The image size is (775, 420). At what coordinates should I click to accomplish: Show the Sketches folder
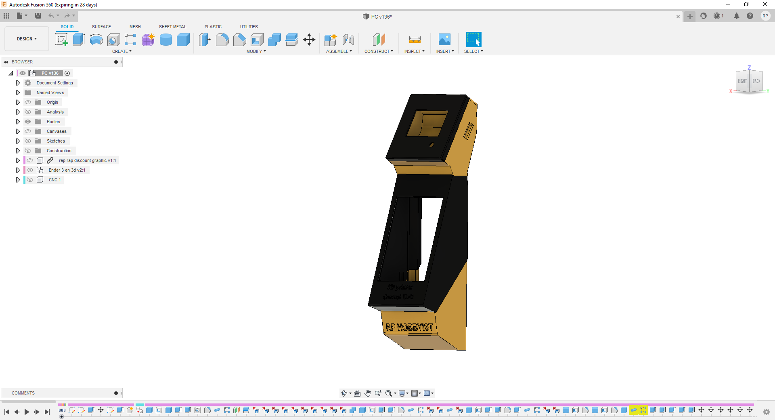point(28,141)
